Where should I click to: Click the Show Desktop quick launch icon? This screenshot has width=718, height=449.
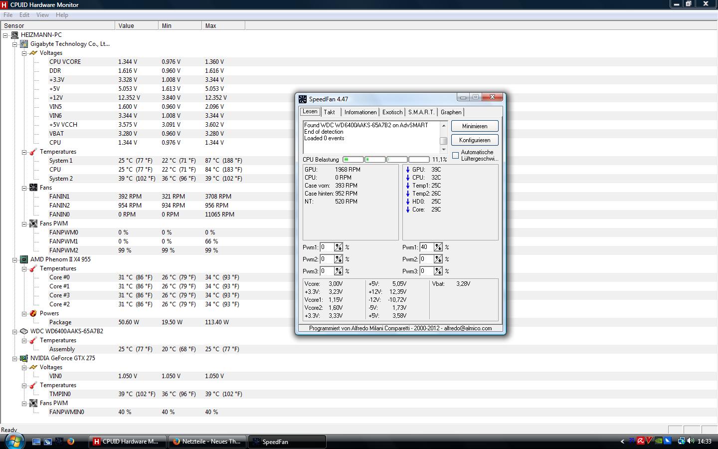36,442
